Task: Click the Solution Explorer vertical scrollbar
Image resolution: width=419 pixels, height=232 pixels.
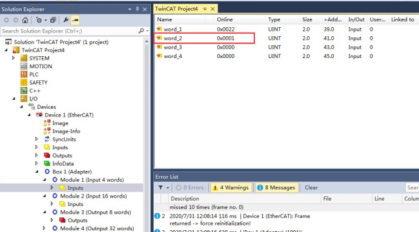Action: [x=147, y=135]
